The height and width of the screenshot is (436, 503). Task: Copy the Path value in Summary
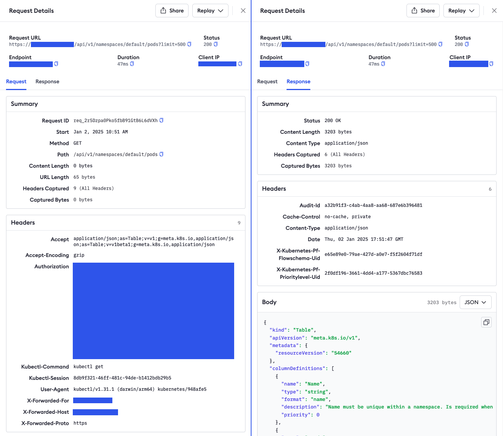coord(161,155)
